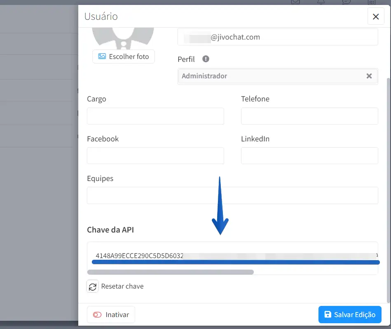Open the Equipes selection field
Viewport: 391px width, 329px height.
[x=232, y=195]
